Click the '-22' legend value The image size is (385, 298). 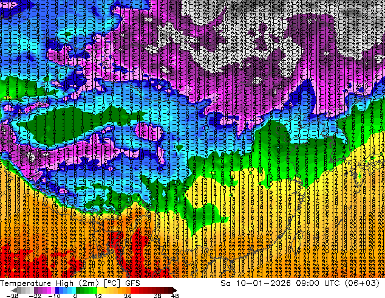[x=35, y=296]
